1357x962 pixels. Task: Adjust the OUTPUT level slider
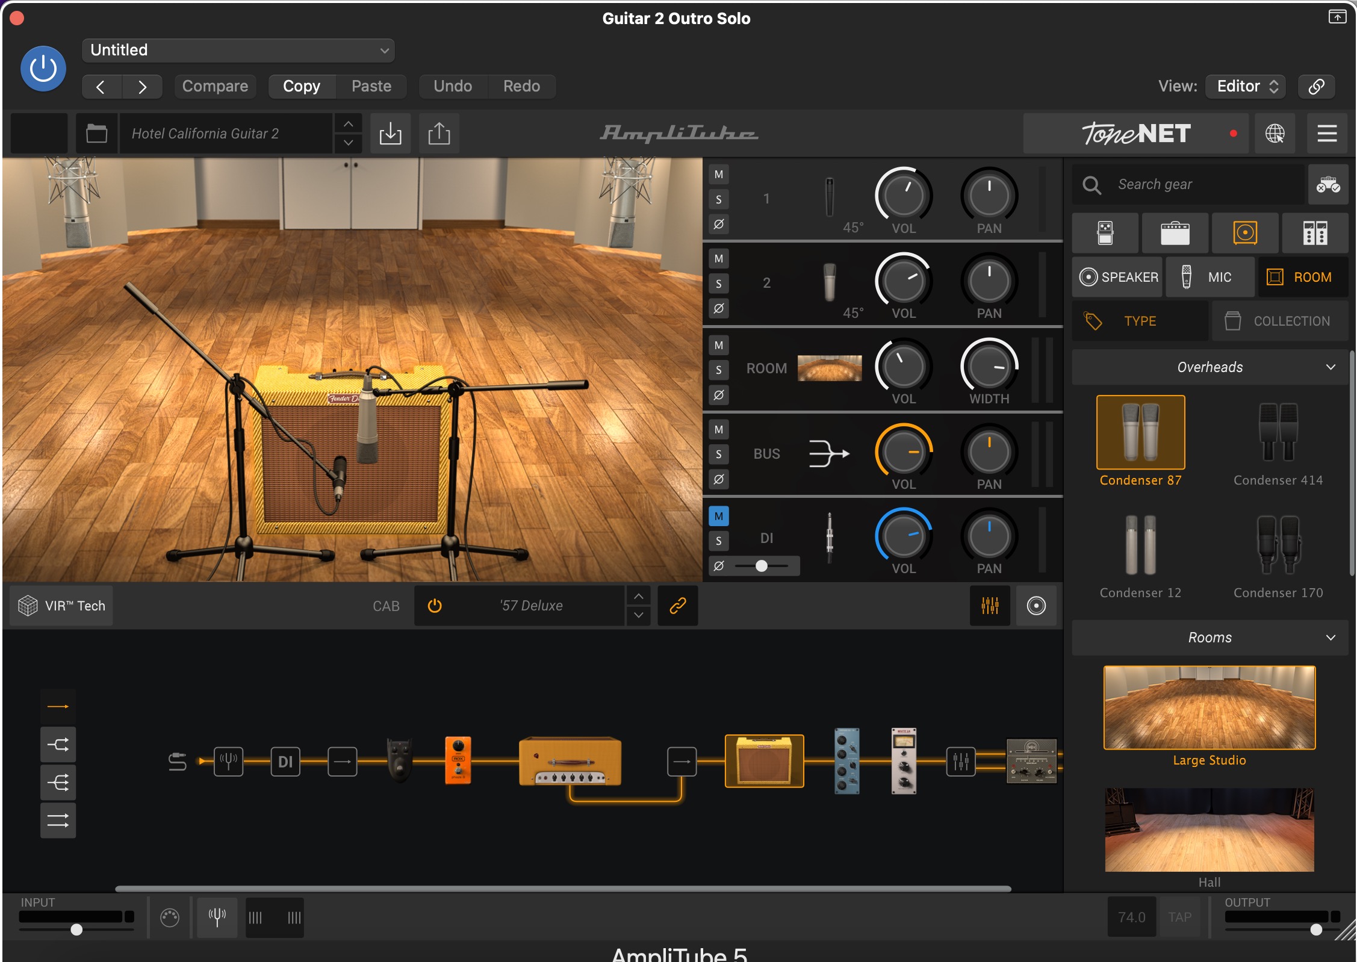pyautogui.click(x=1316, y=929)
